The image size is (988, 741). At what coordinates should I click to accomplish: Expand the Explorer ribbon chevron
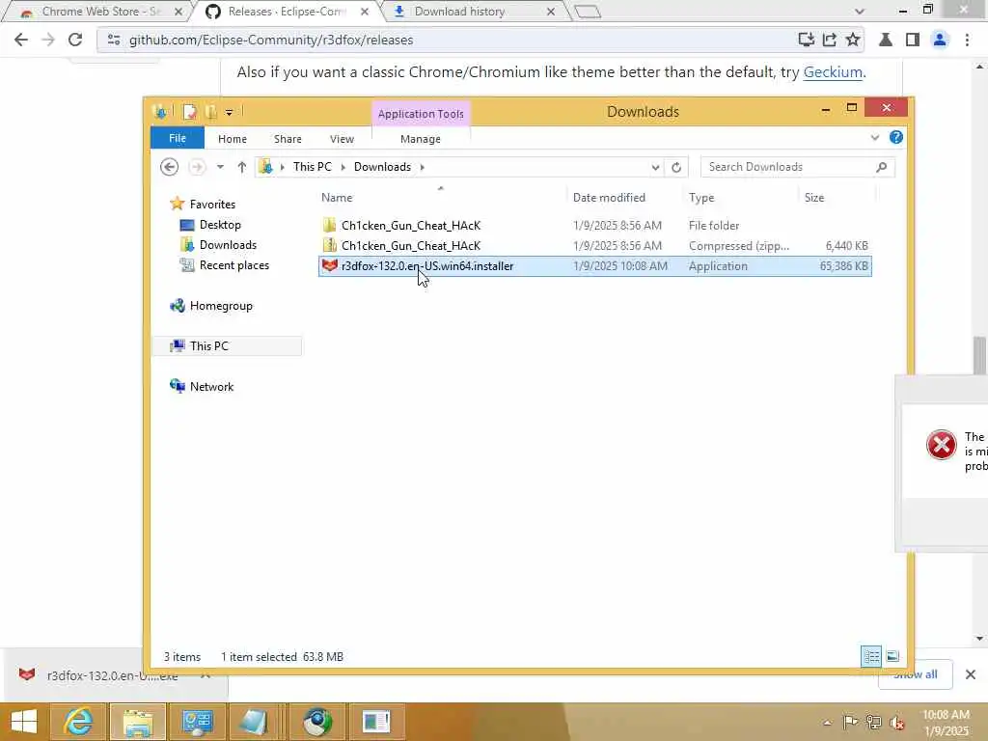point(874,137)
